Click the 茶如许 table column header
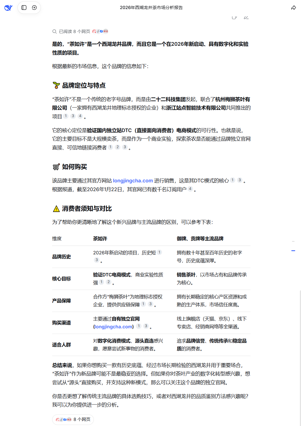Viewport: 301px width, 426px height. tap(100, 239)
